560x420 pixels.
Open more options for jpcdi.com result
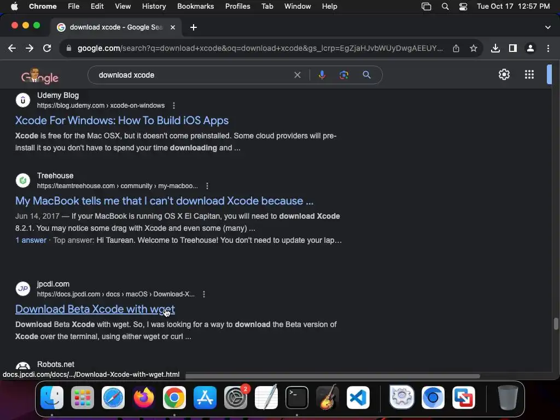pos(204,294)
